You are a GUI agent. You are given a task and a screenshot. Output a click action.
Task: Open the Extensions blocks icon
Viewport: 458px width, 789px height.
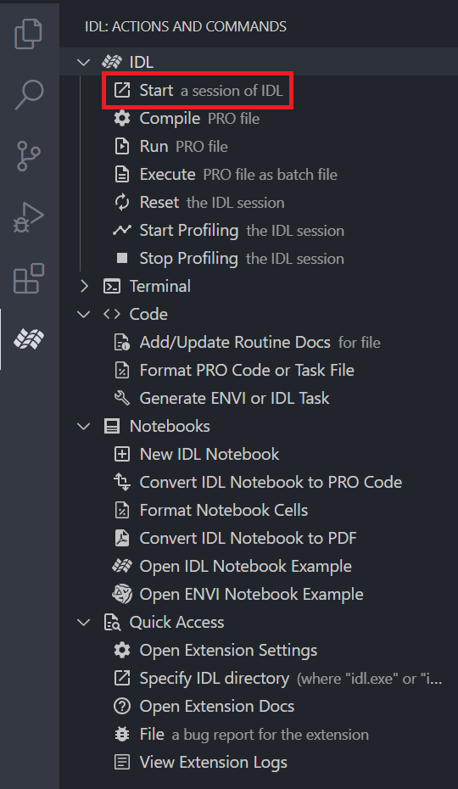coord(29,278)
